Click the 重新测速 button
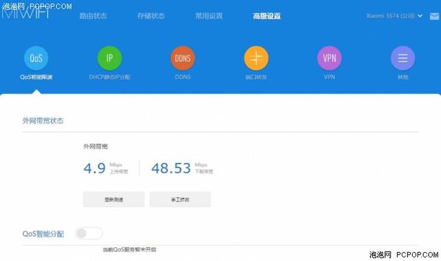The width and height of the screenshot is (441, 261). tap(114, 200)
